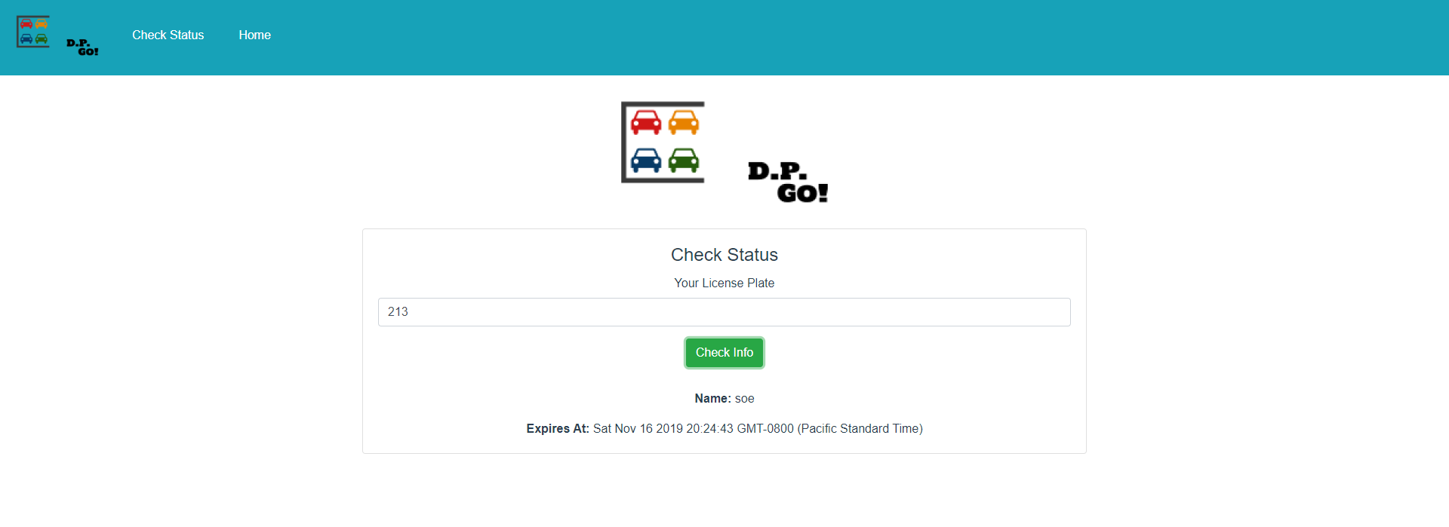1449x527 pixels.
Task: Click the red car in the large logo
Action: [x=646, y=122]
